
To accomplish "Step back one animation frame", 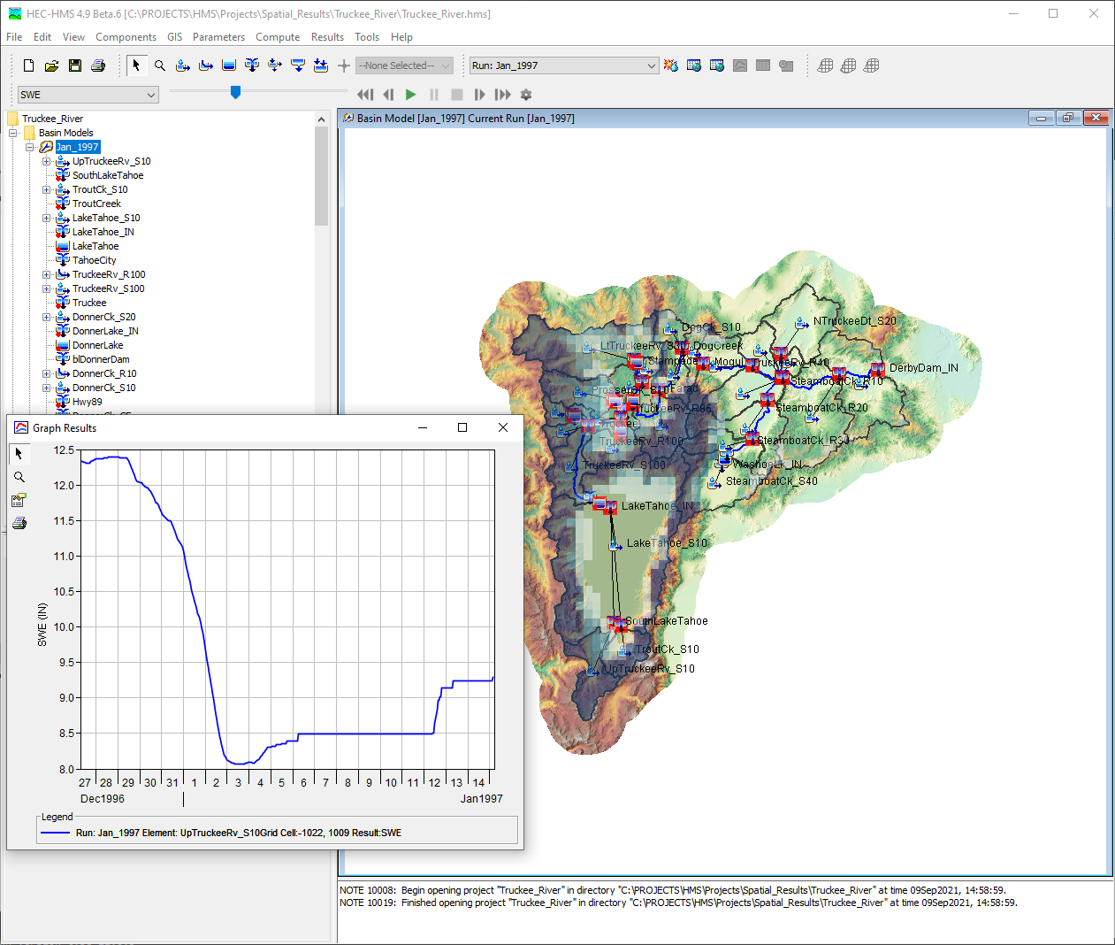I will 388,95.
